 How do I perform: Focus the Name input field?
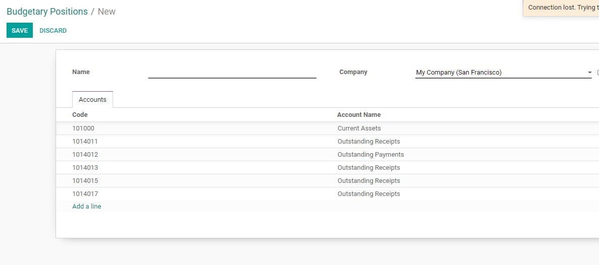coord(232,73)
